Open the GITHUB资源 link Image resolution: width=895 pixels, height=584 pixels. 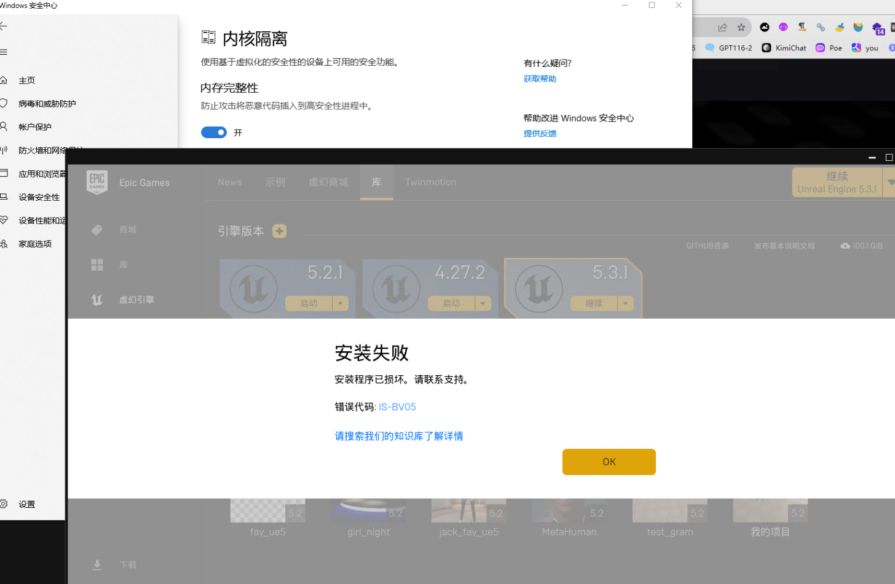click(708, 246)
